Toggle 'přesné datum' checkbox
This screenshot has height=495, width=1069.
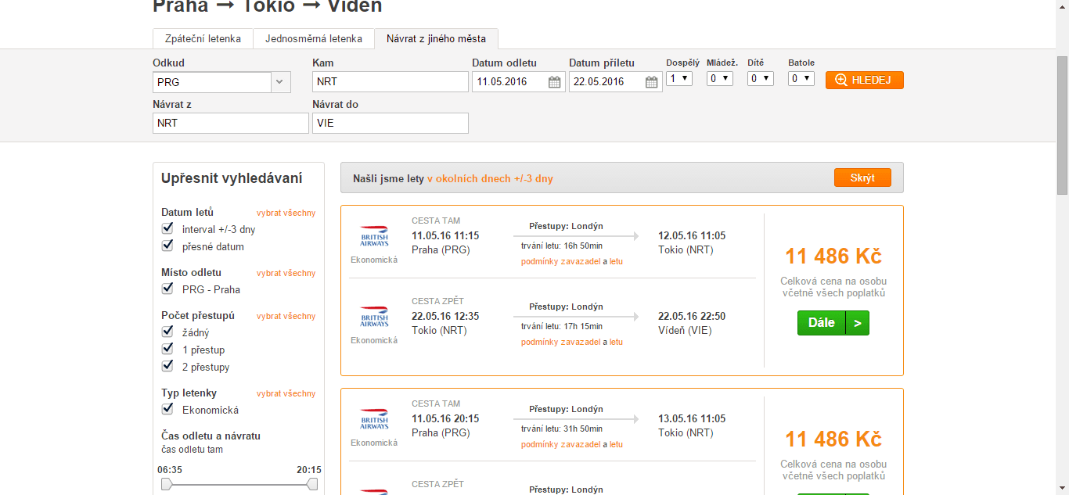167,246
